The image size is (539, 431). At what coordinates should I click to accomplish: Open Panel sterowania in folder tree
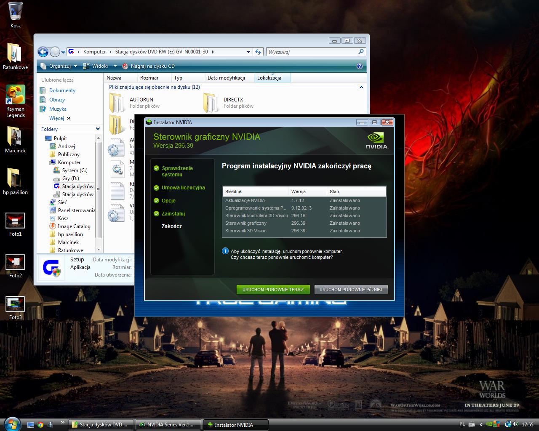[72, 210]
